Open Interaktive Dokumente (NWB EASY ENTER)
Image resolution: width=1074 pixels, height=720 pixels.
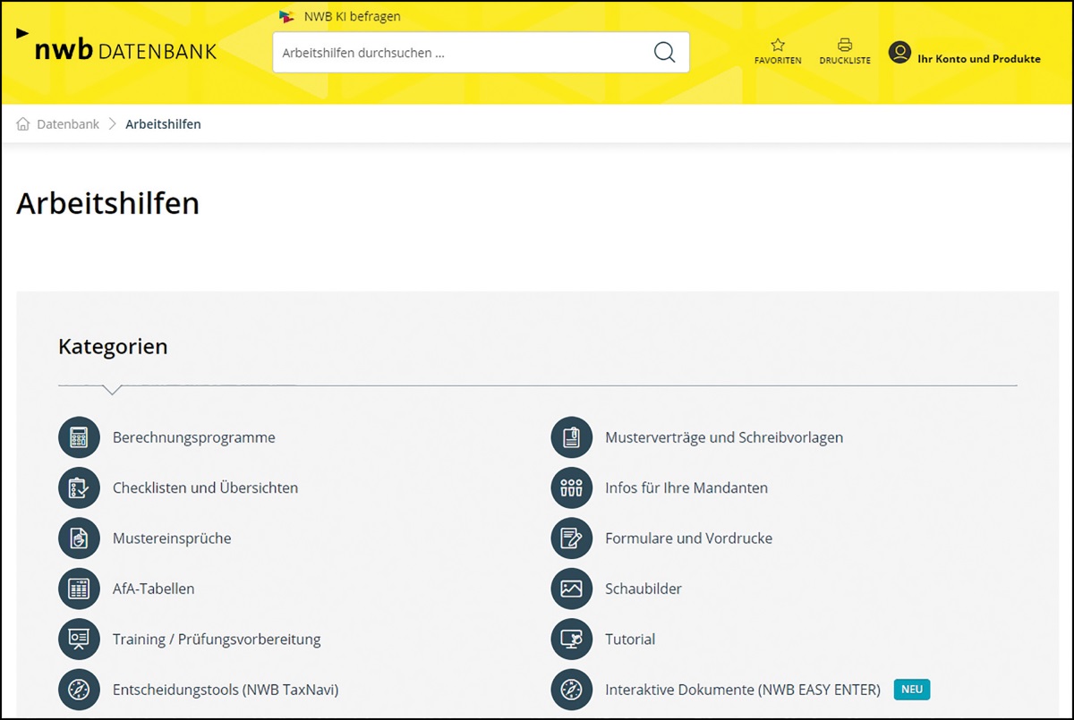pyautogui.click(x=742, y=690)
